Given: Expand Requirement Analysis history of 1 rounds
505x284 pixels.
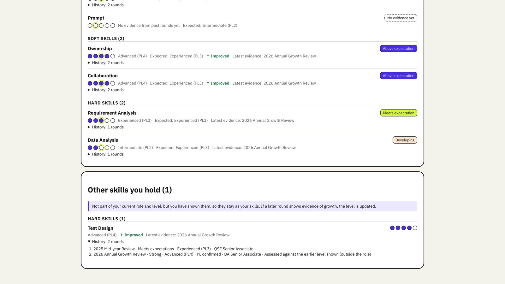Looking at the screenshot, I should point(106,127).
